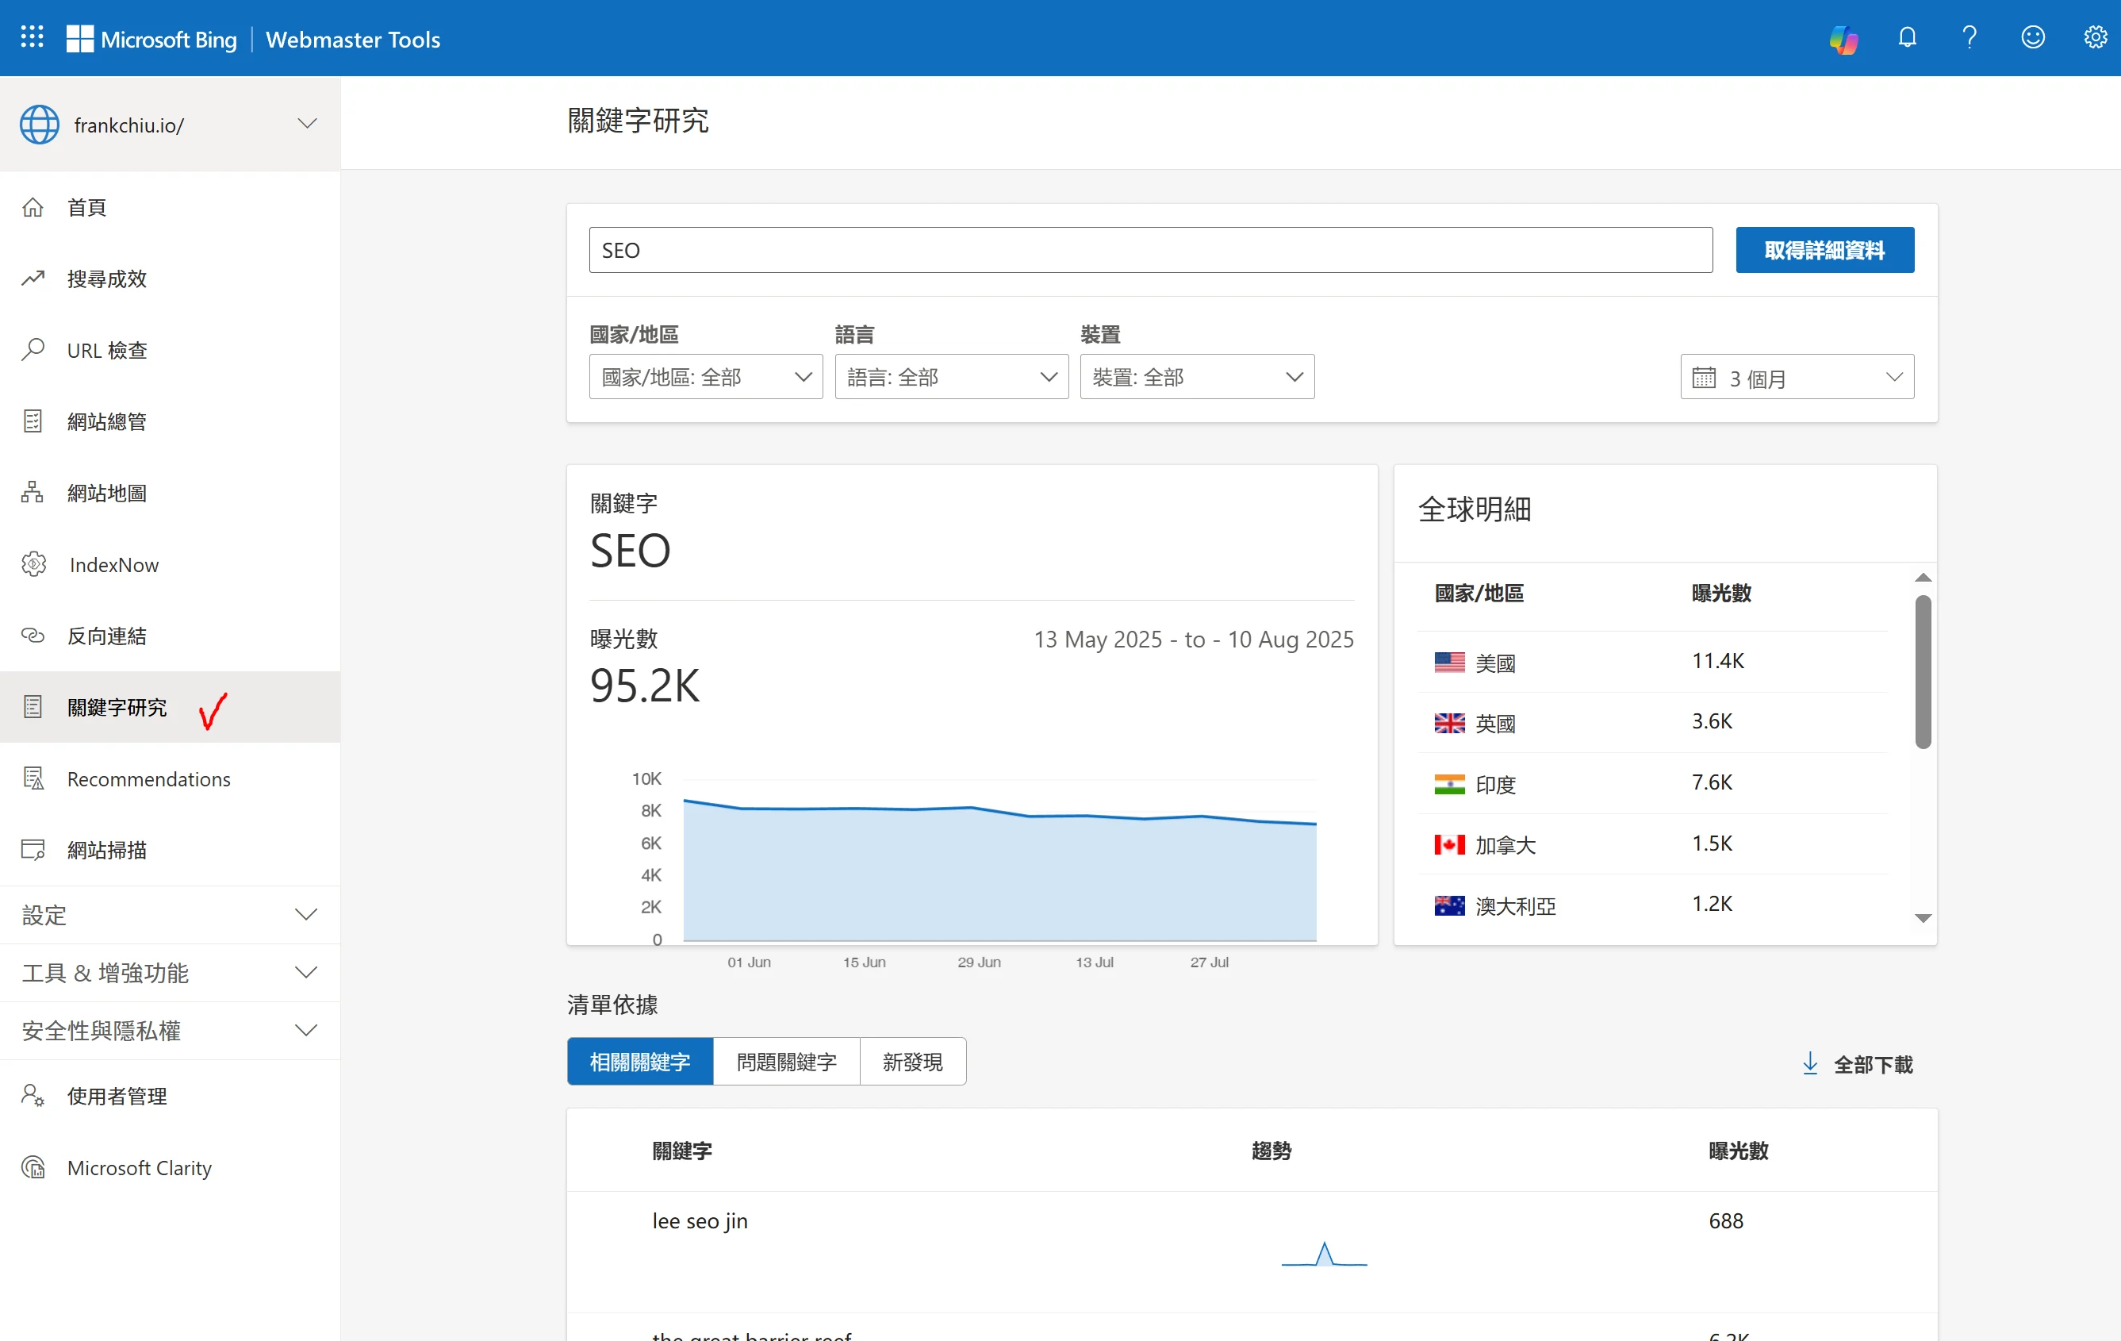Open the 國家/地區 filter dropdown
Image resolution: width=2121 pixels, height=1341 pixels.
[705, 376]
